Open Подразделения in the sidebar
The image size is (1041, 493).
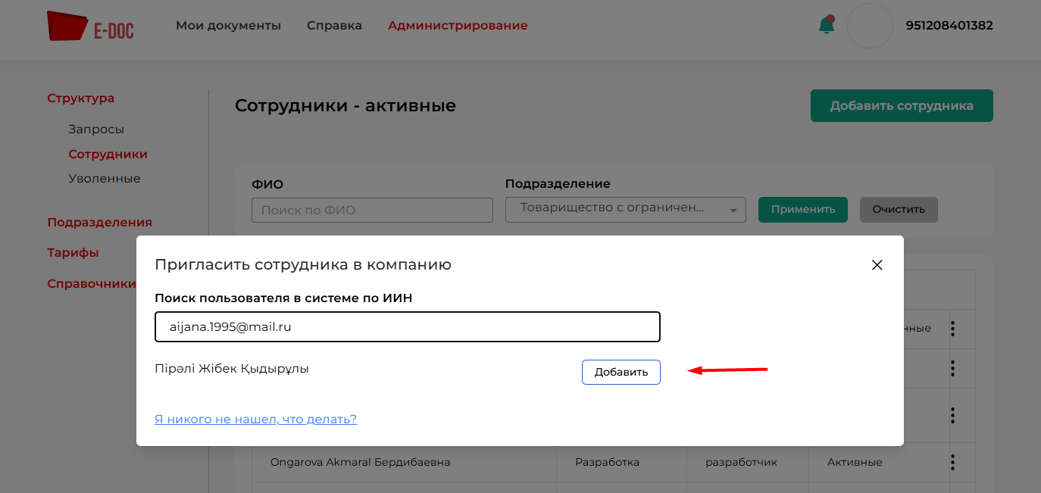(99, 223)
